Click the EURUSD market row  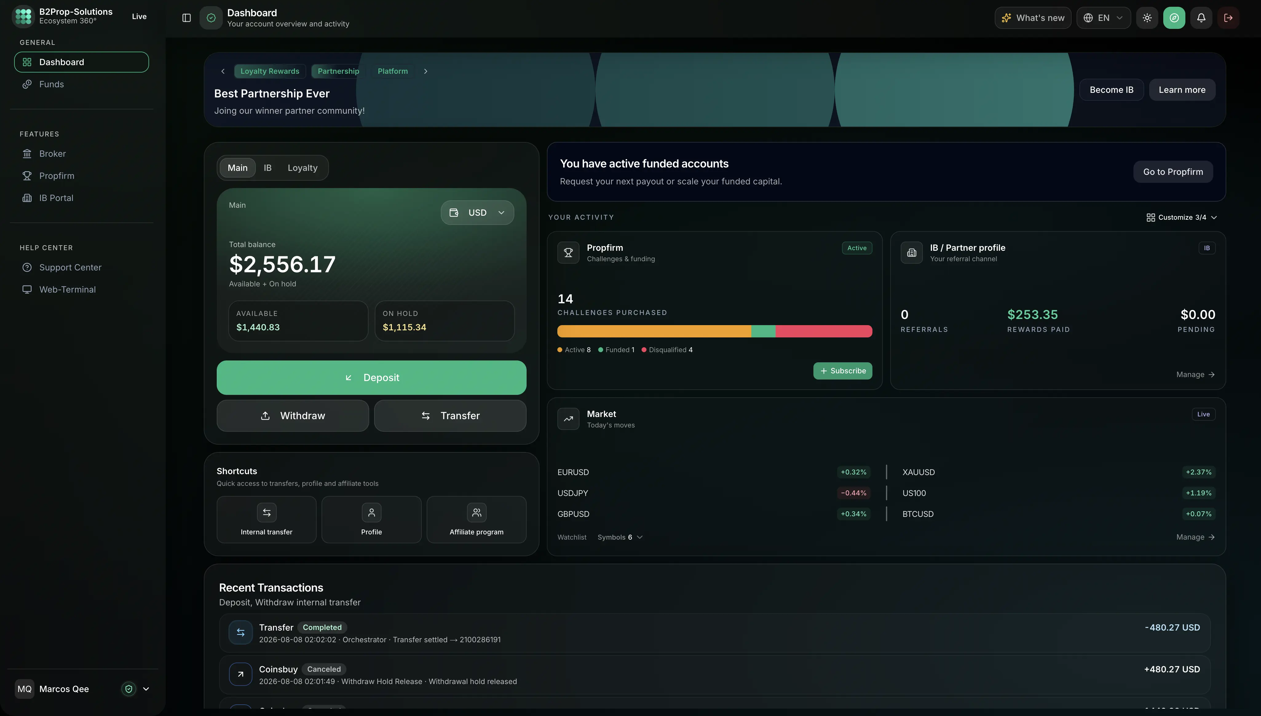[714, 472]
